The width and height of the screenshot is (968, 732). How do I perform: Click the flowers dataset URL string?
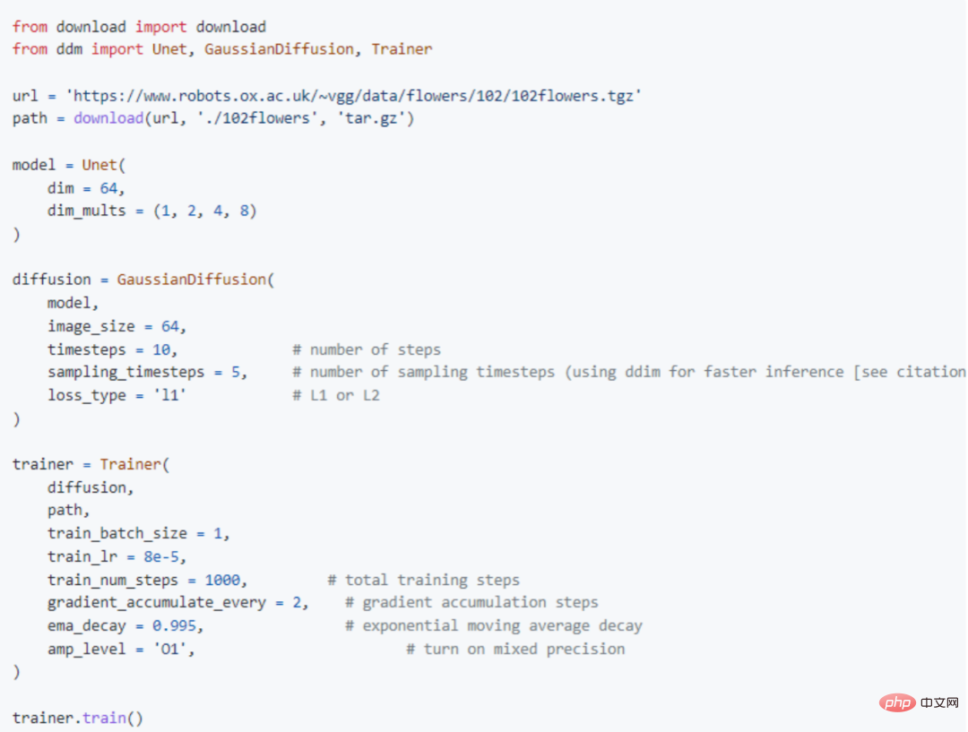tap(354, 96)
